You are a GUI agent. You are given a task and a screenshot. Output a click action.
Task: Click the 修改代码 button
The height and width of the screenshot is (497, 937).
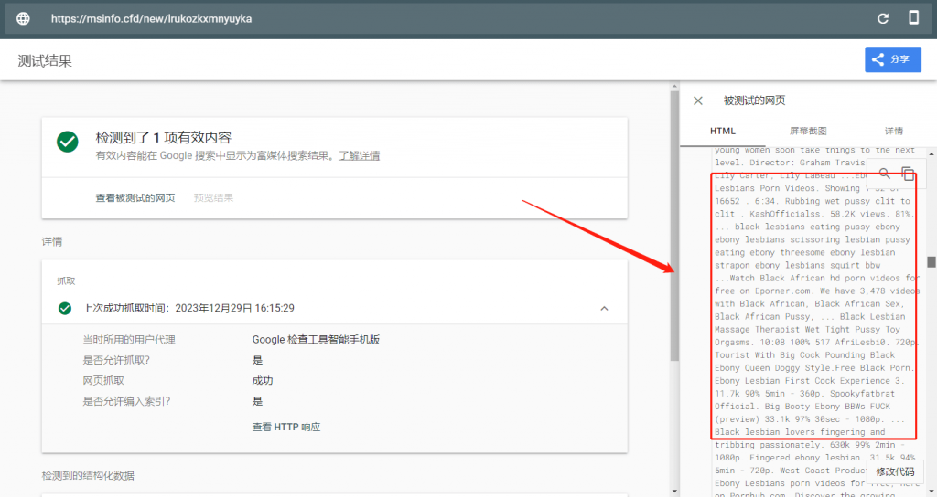point(895,471)
